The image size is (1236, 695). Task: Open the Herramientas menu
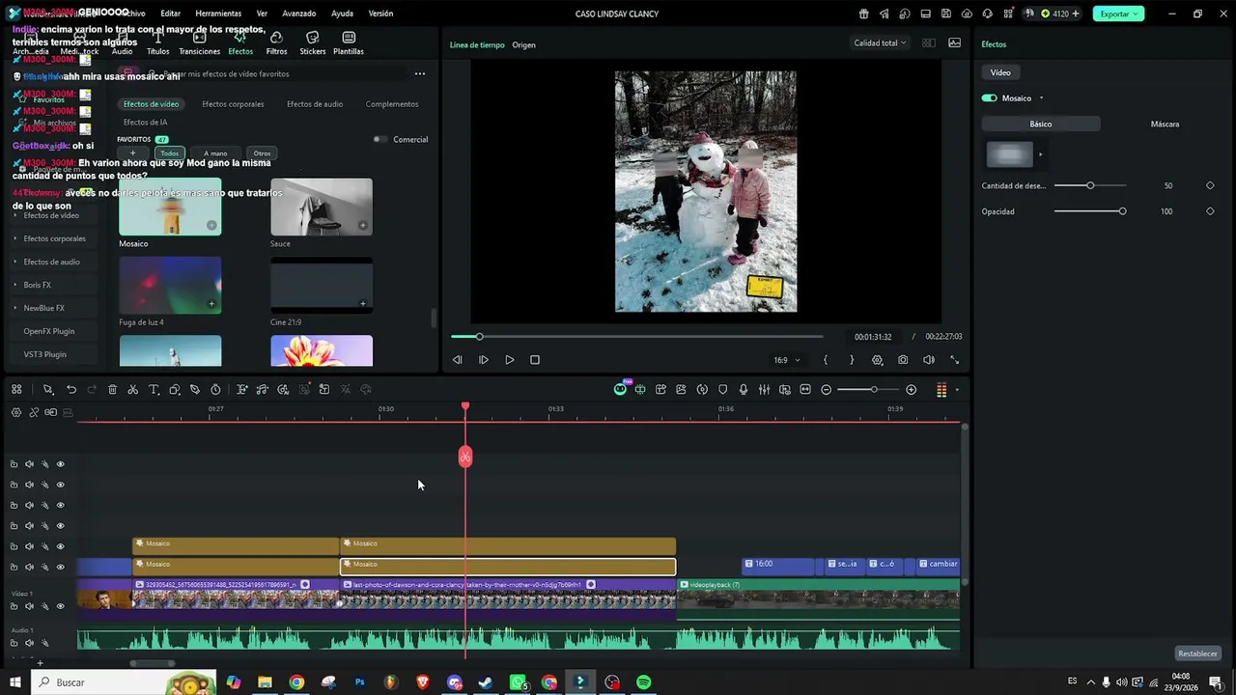(218, 14)
